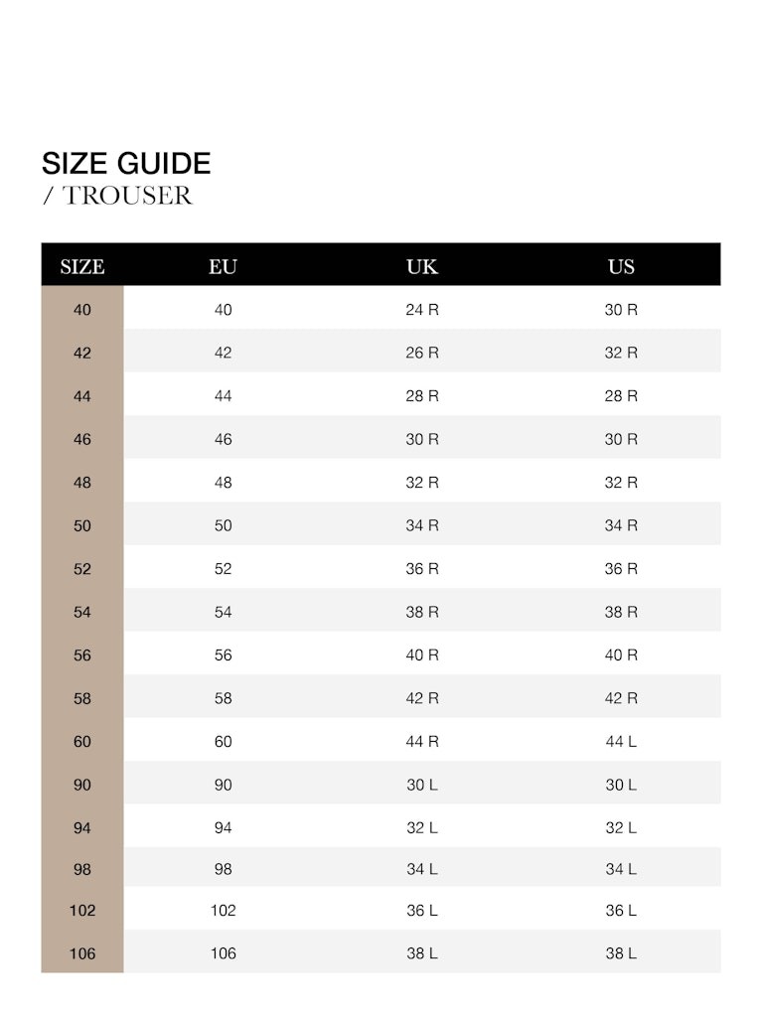Screen dimensions: 763x1017
Task: Select EU value 58
Action: coord(224,698)
